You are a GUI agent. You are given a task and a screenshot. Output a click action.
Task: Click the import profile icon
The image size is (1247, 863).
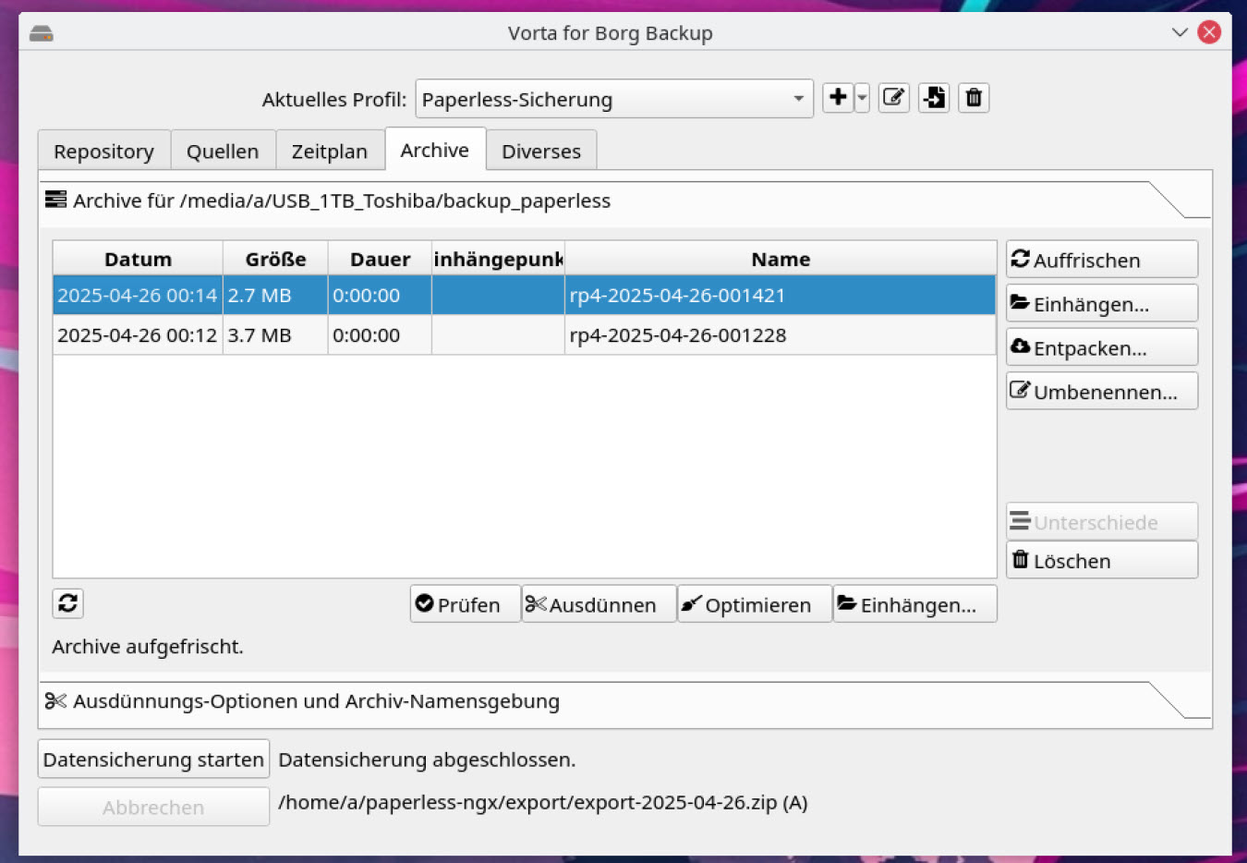[934, 98]
